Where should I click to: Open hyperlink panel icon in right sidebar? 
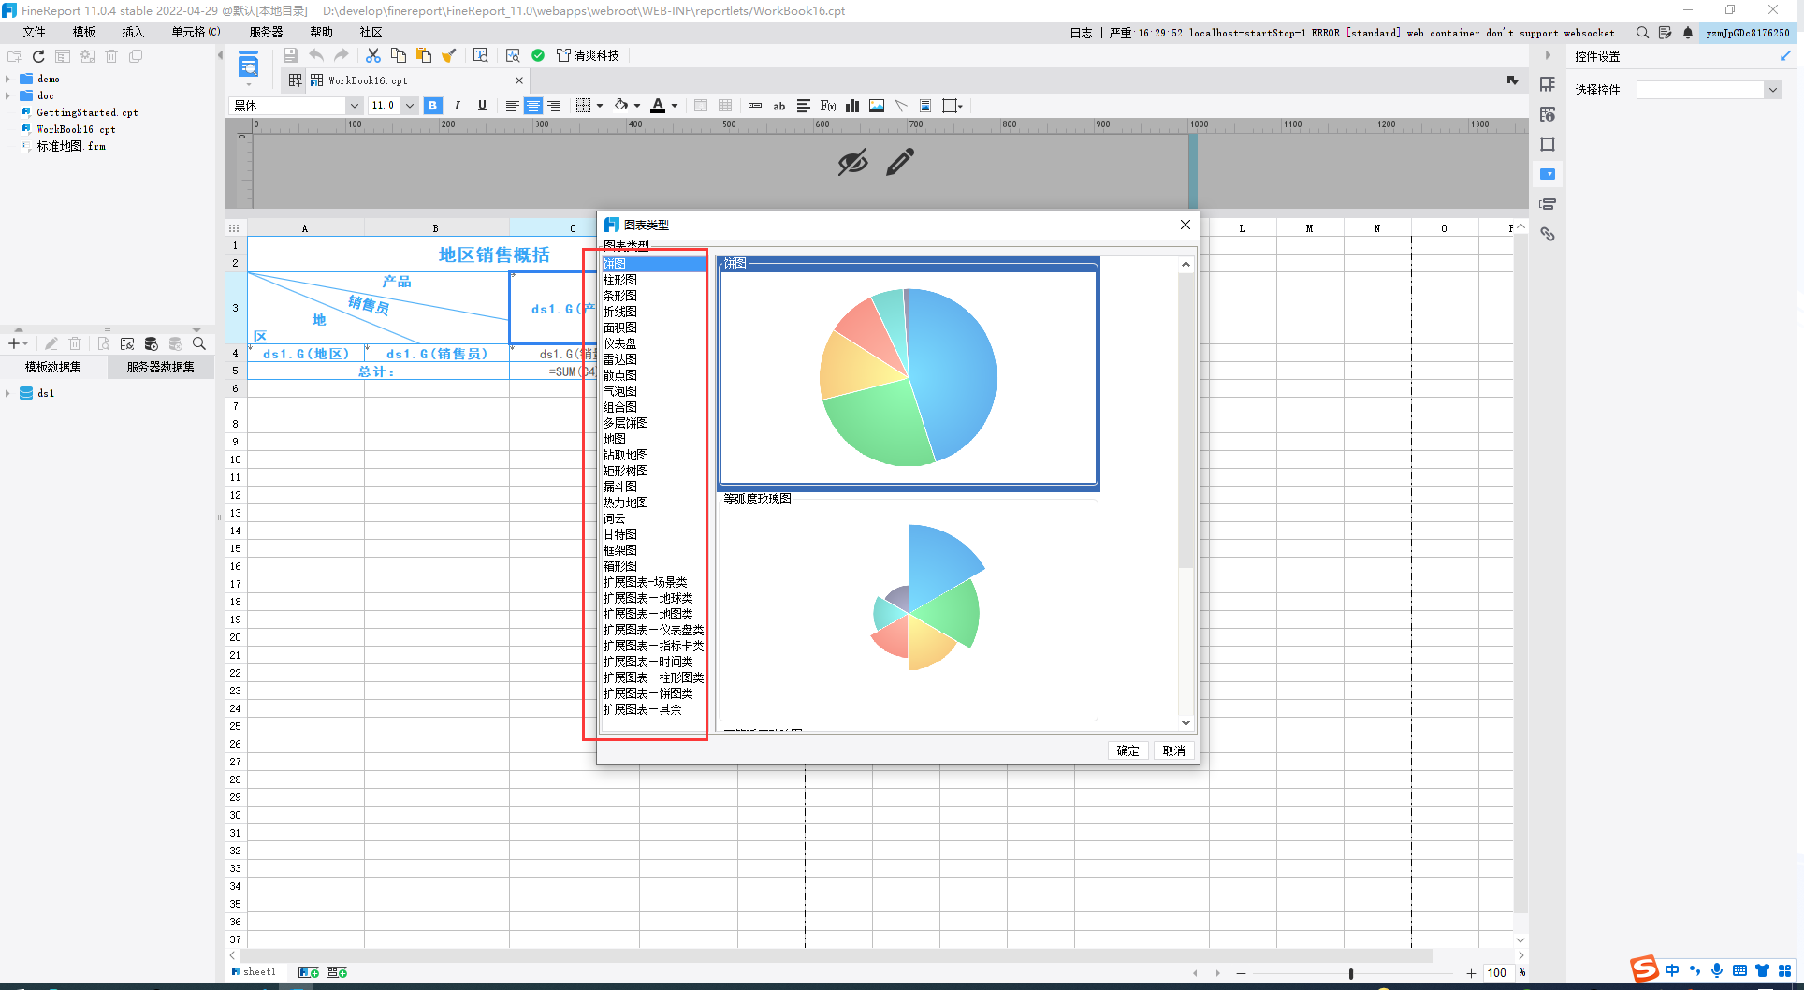[1548, 234]
